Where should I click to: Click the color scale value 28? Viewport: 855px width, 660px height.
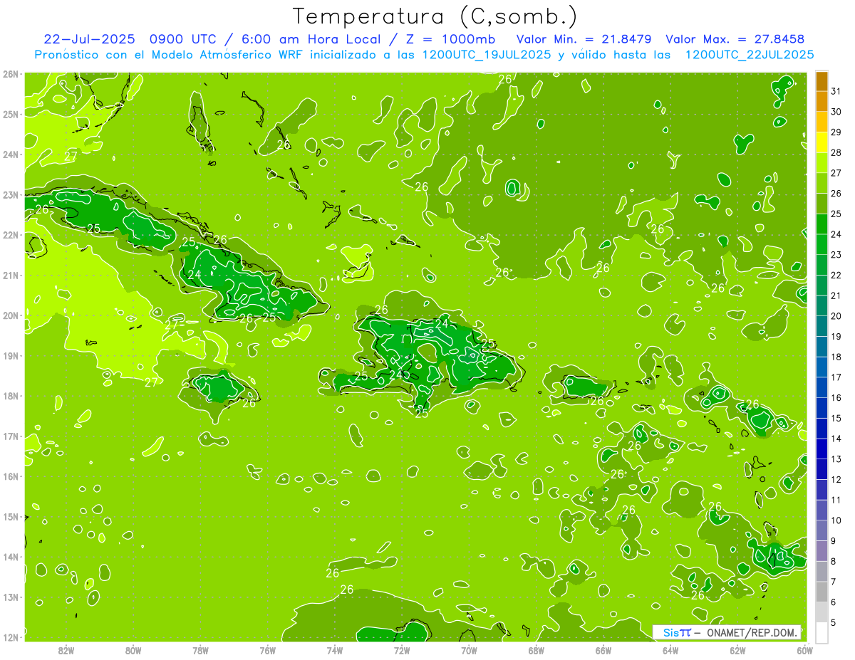coord(836,152)
